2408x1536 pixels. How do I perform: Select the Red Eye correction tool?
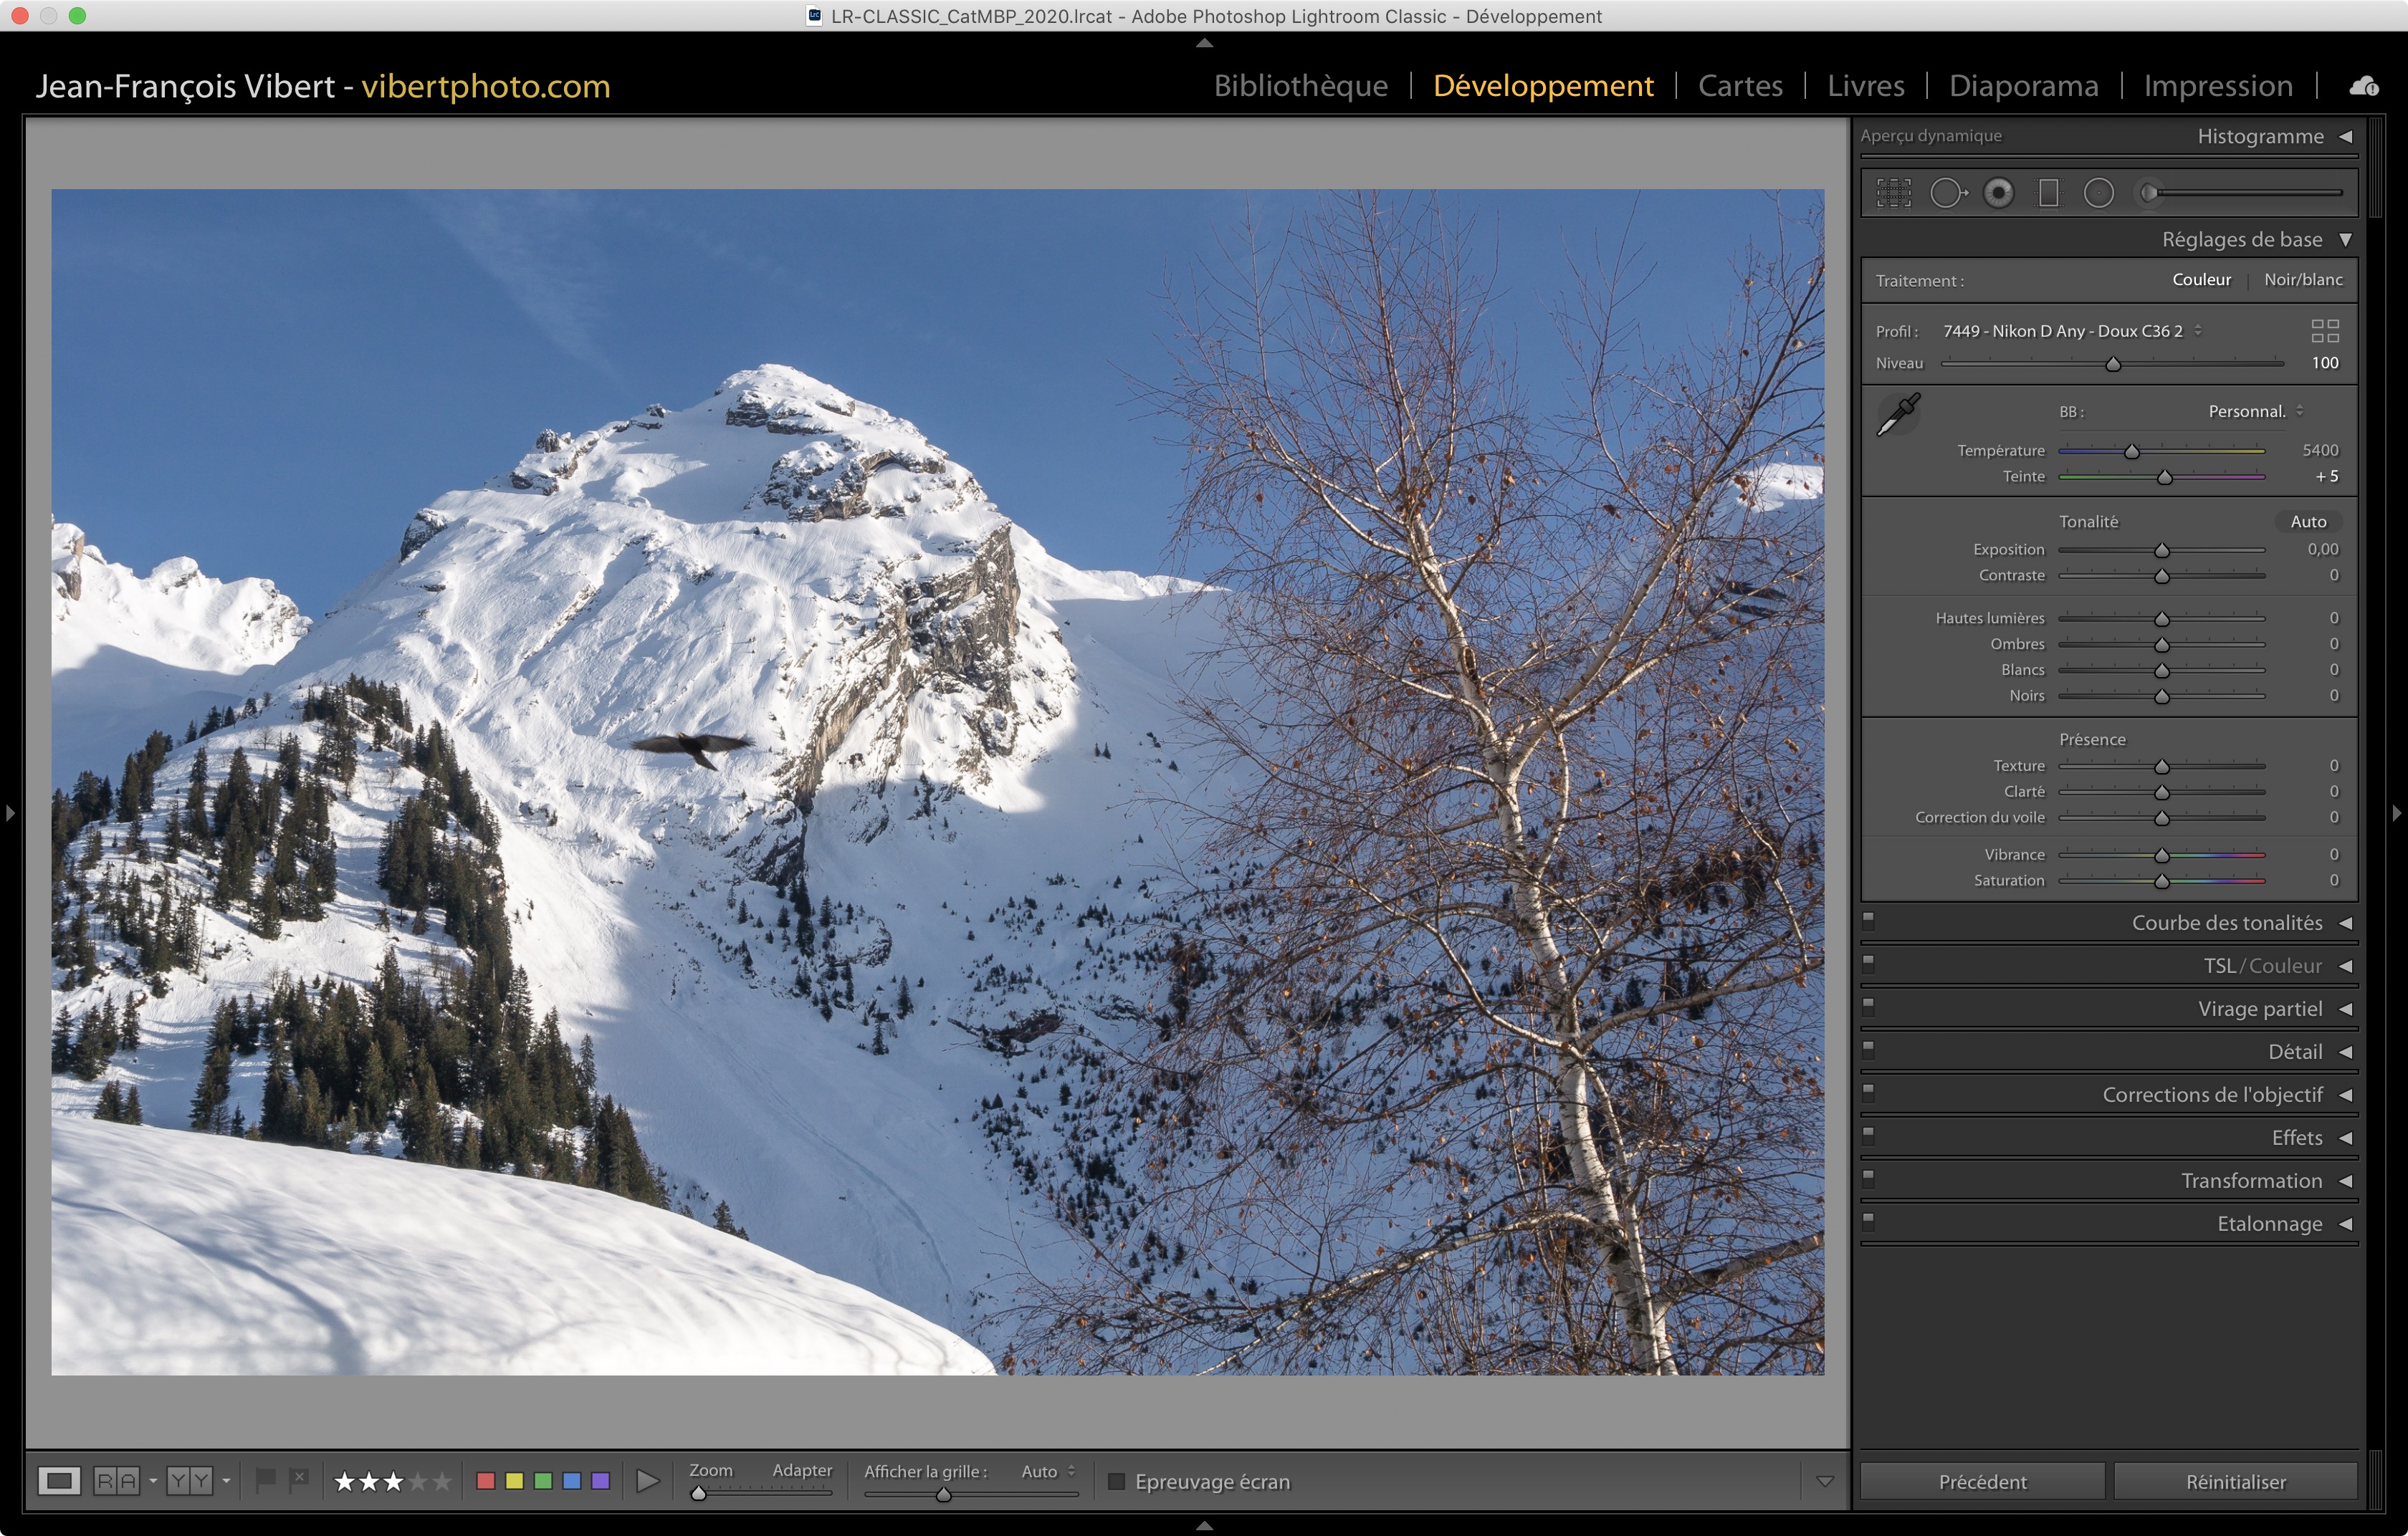(1998, 193)
